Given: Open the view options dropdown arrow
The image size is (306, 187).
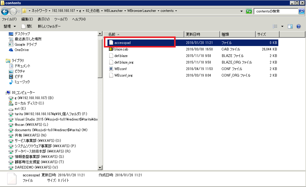Looking at the screenshot, I should tap(282, 26).
